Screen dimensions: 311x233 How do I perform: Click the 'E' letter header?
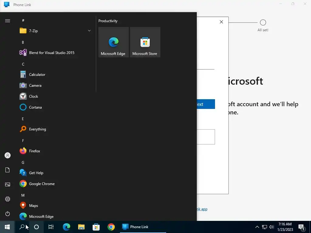23,119
